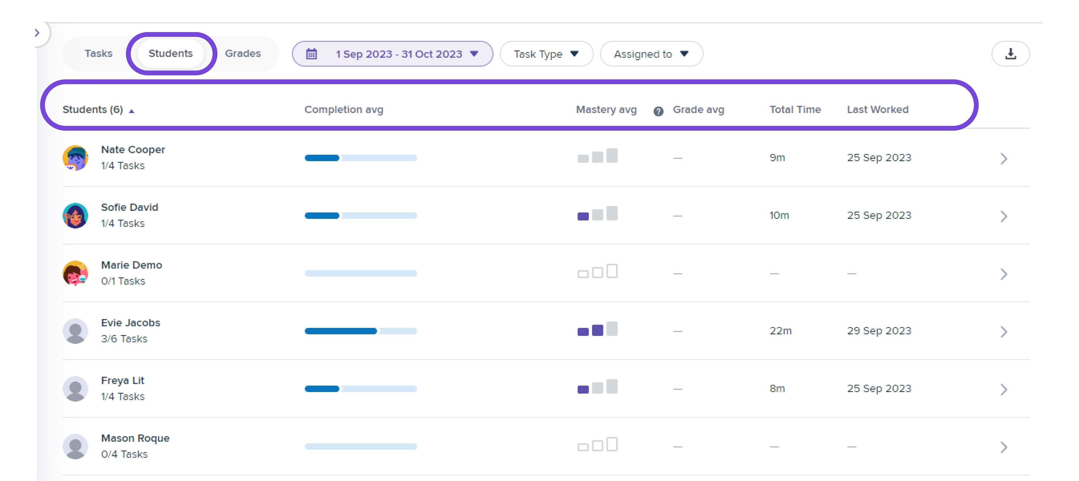This screenshot has width=1079, height=481.
Task: Click Evie Jacobs' 3/6 Tasks text
Action: click(x=124, y=339)
